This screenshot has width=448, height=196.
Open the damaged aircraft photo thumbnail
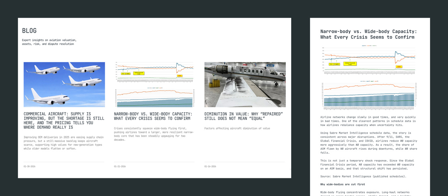pos(245,84)
